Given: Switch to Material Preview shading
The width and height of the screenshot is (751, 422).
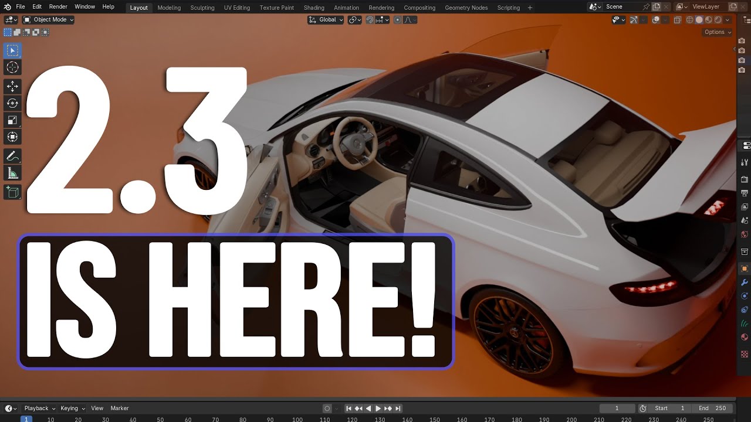Looking at the screenshot, I should click(x=708, y=19).
